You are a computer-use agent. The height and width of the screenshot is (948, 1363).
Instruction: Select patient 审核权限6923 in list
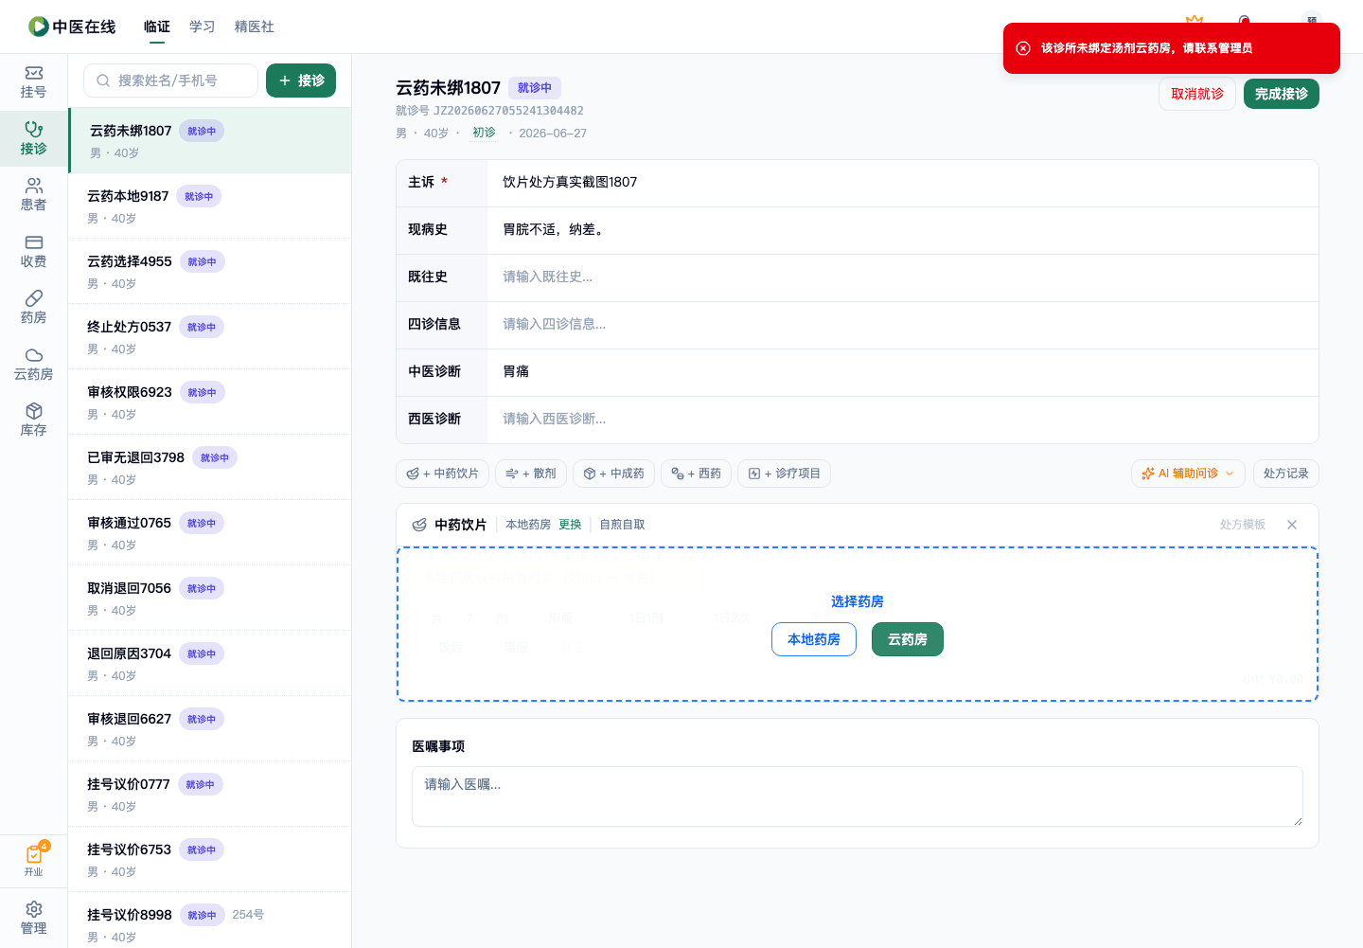tap(210, 402)
